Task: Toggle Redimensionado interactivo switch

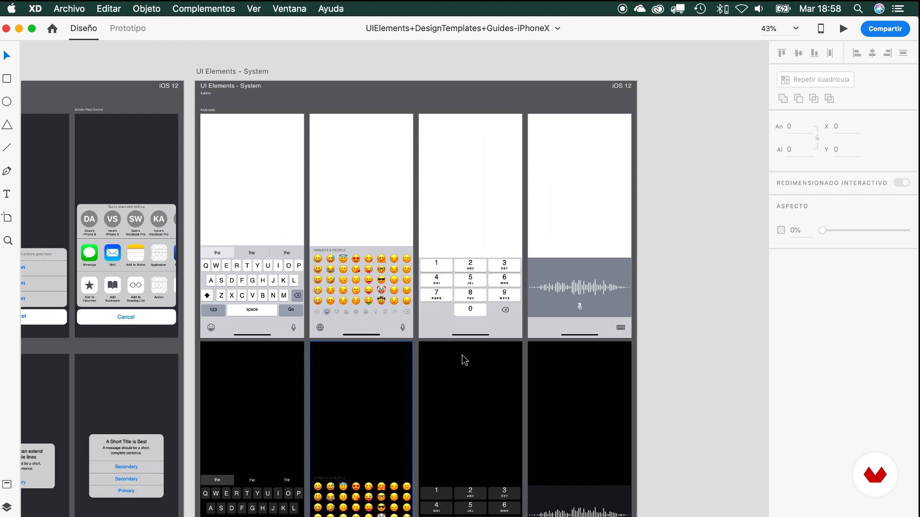Action: [901, 182]
